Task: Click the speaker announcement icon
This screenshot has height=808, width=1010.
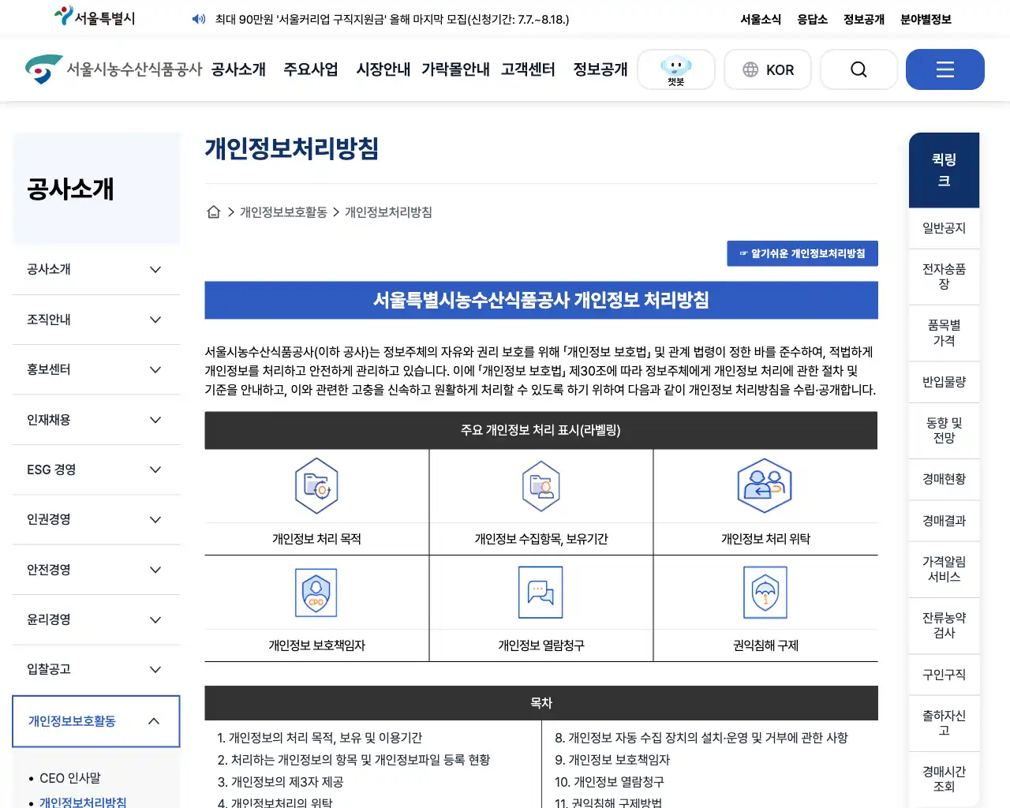Action: point(199,19)
